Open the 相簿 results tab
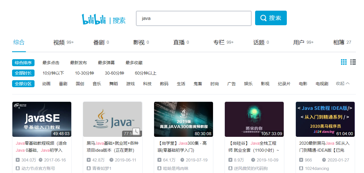Image resolution: width=364 pixels, height=173 pixels. coord(342,42)
